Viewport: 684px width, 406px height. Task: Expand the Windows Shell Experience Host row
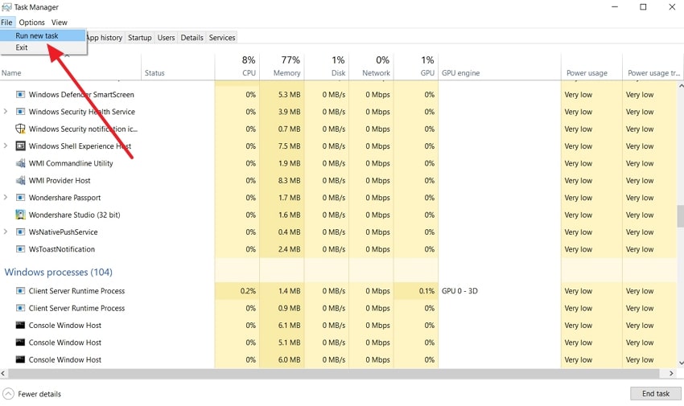pyautogui.click(x=6, y=146)
